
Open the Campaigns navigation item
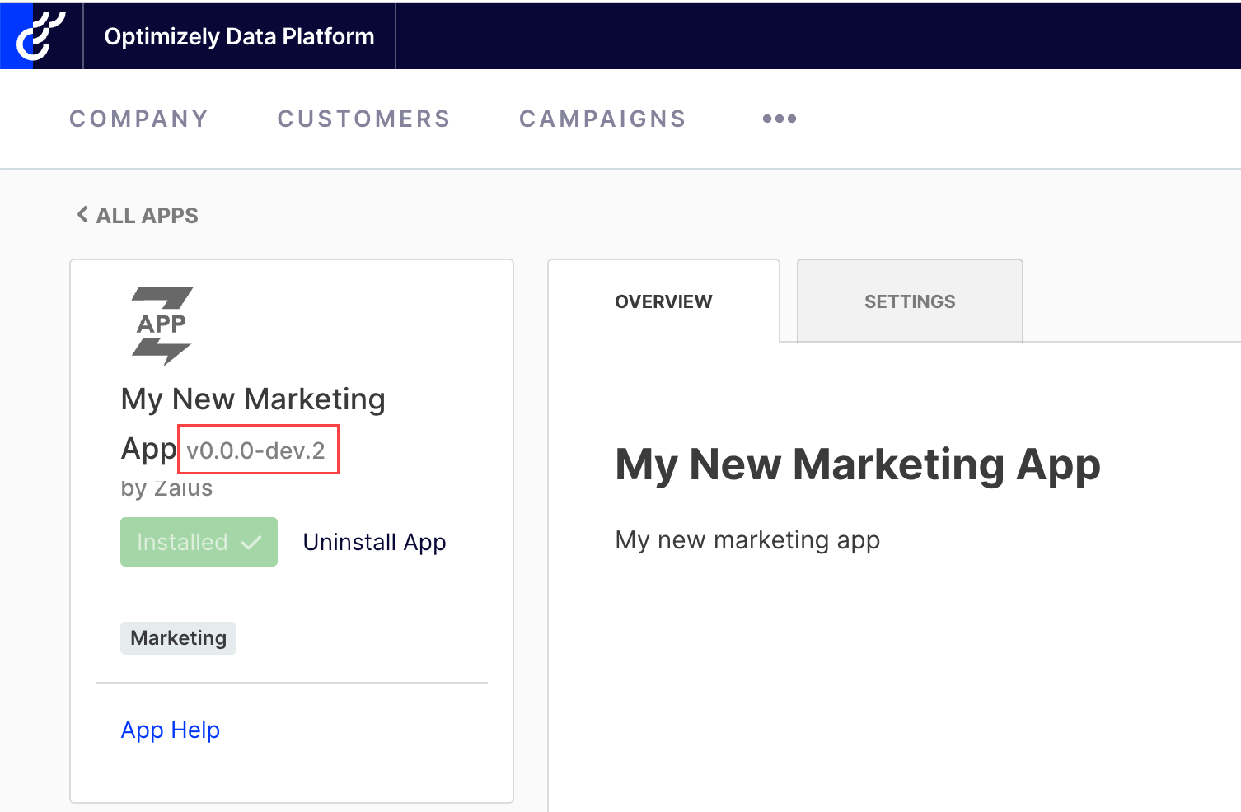(x=602, y=119)
